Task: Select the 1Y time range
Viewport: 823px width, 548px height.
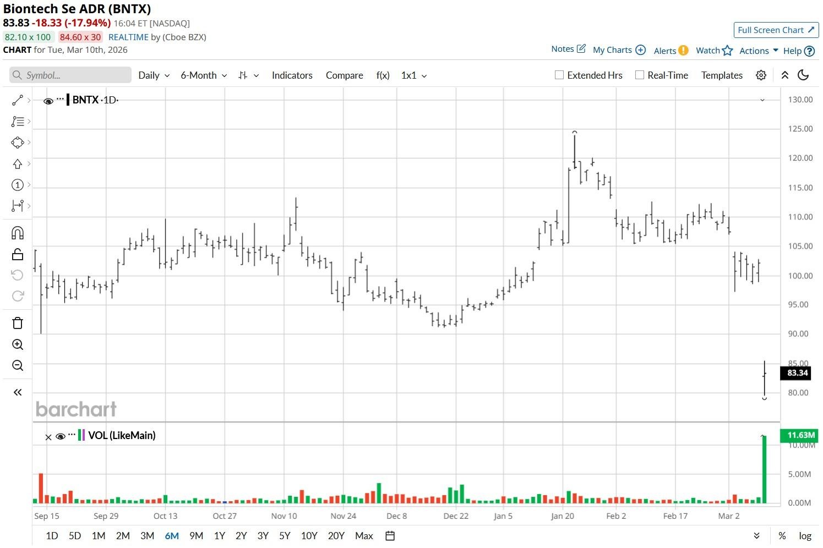Action: click(219, 536)
